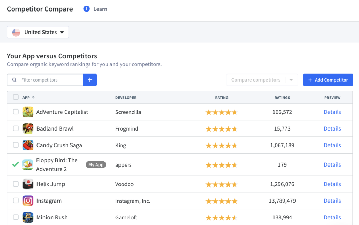359x225 pixels.
Task: Click the Badland Brawl app icon
Action: tap(28, 129)
